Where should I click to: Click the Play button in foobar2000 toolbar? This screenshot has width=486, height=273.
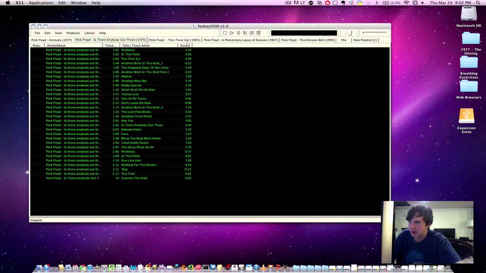[232, 33]
